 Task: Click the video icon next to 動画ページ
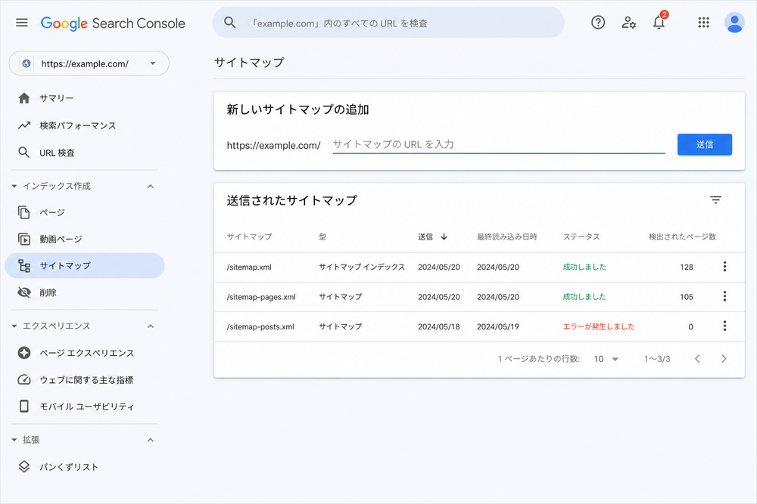pos(24,239)
